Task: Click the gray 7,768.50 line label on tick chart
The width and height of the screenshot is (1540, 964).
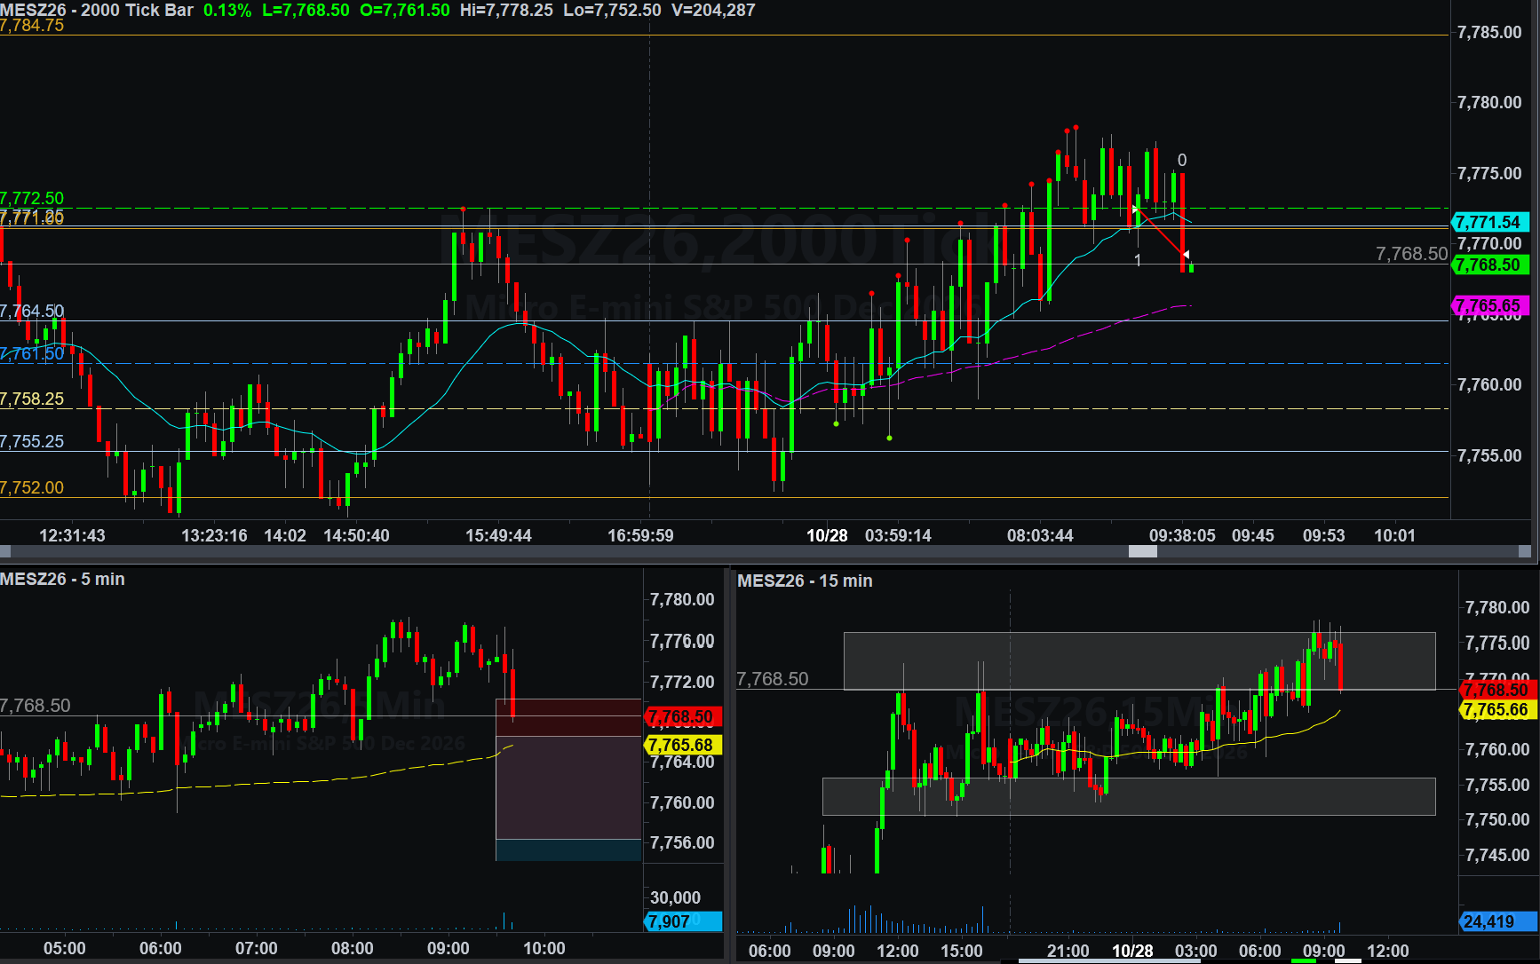Action: click(x=1411, y=254)
